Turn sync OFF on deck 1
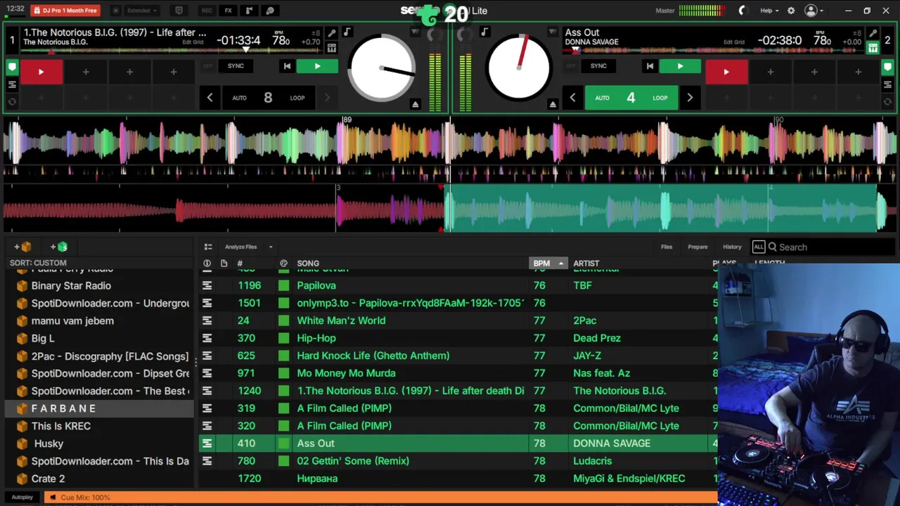Viewport: 900px width, 506px height. (x=207, y=66)
